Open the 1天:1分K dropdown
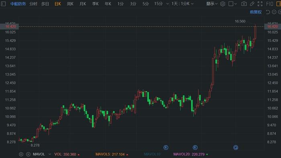Viewport: 281px width, 158px height. [182, 4]
